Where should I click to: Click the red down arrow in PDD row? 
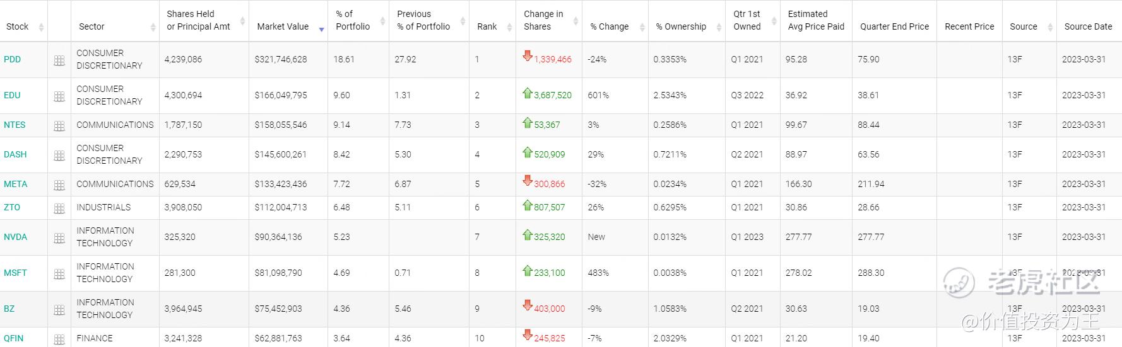click(528, 56)
